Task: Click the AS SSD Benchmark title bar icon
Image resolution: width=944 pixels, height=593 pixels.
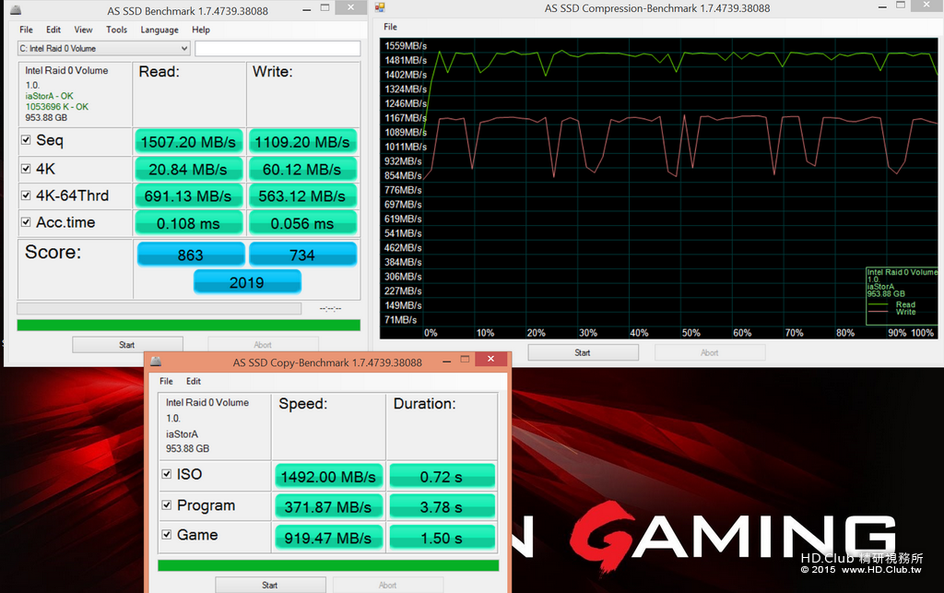Action: click(16, 10)
